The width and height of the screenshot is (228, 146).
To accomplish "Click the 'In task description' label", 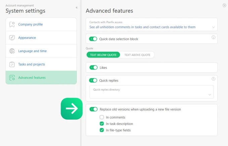I will [119, 124].
